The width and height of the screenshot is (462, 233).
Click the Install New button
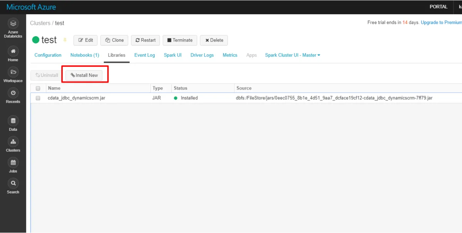[85, 75]
